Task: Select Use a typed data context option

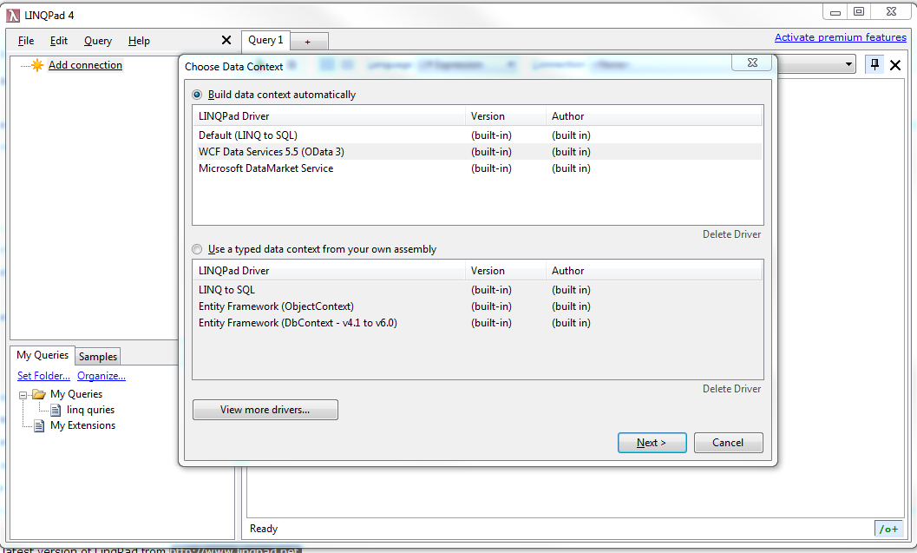Action: click(x=198, y=249)
